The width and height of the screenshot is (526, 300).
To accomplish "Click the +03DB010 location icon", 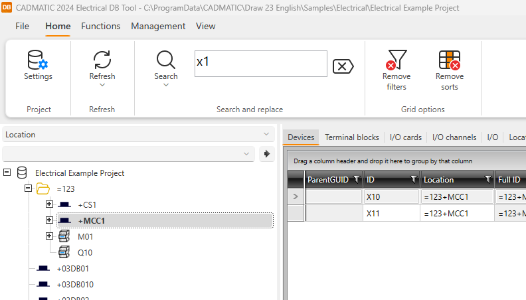I will click(x=43, y=284).
